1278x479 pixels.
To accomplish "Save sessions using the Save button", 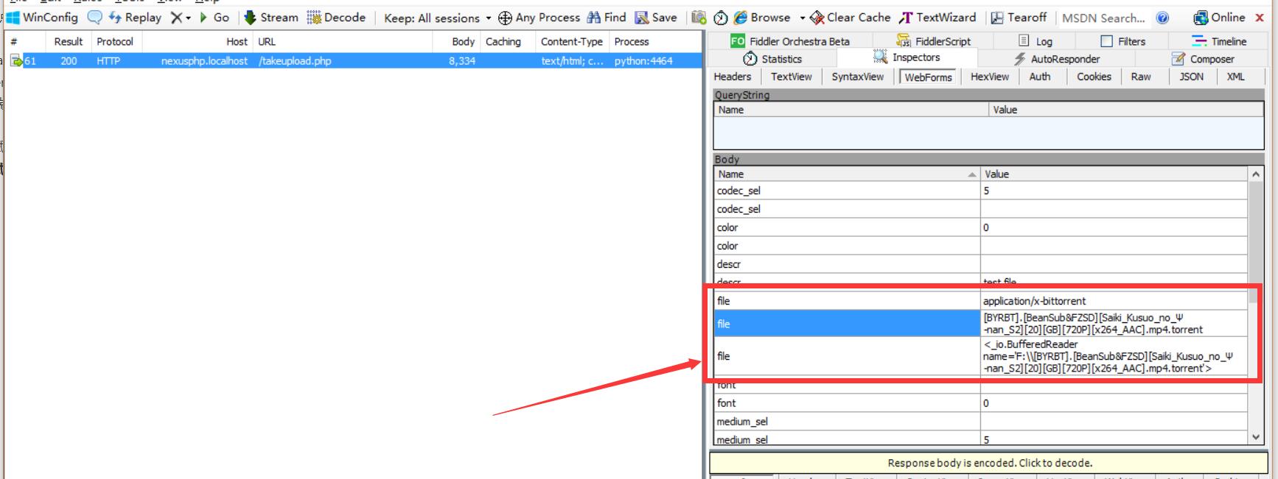I will [x=656, y=18].
